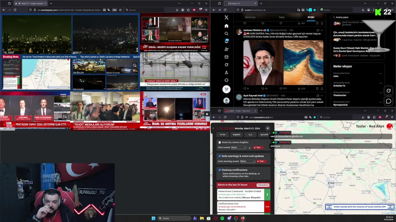The height and width of the screenshot is (222, 396).
Task: Open tab list chevron in Tzofar window
Action: tap(365, 111)
